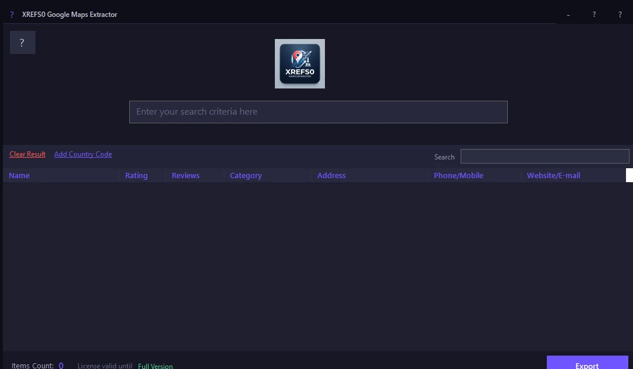Click the XREFS0 Google Maps Extractor title text

[x=69, y=15]
